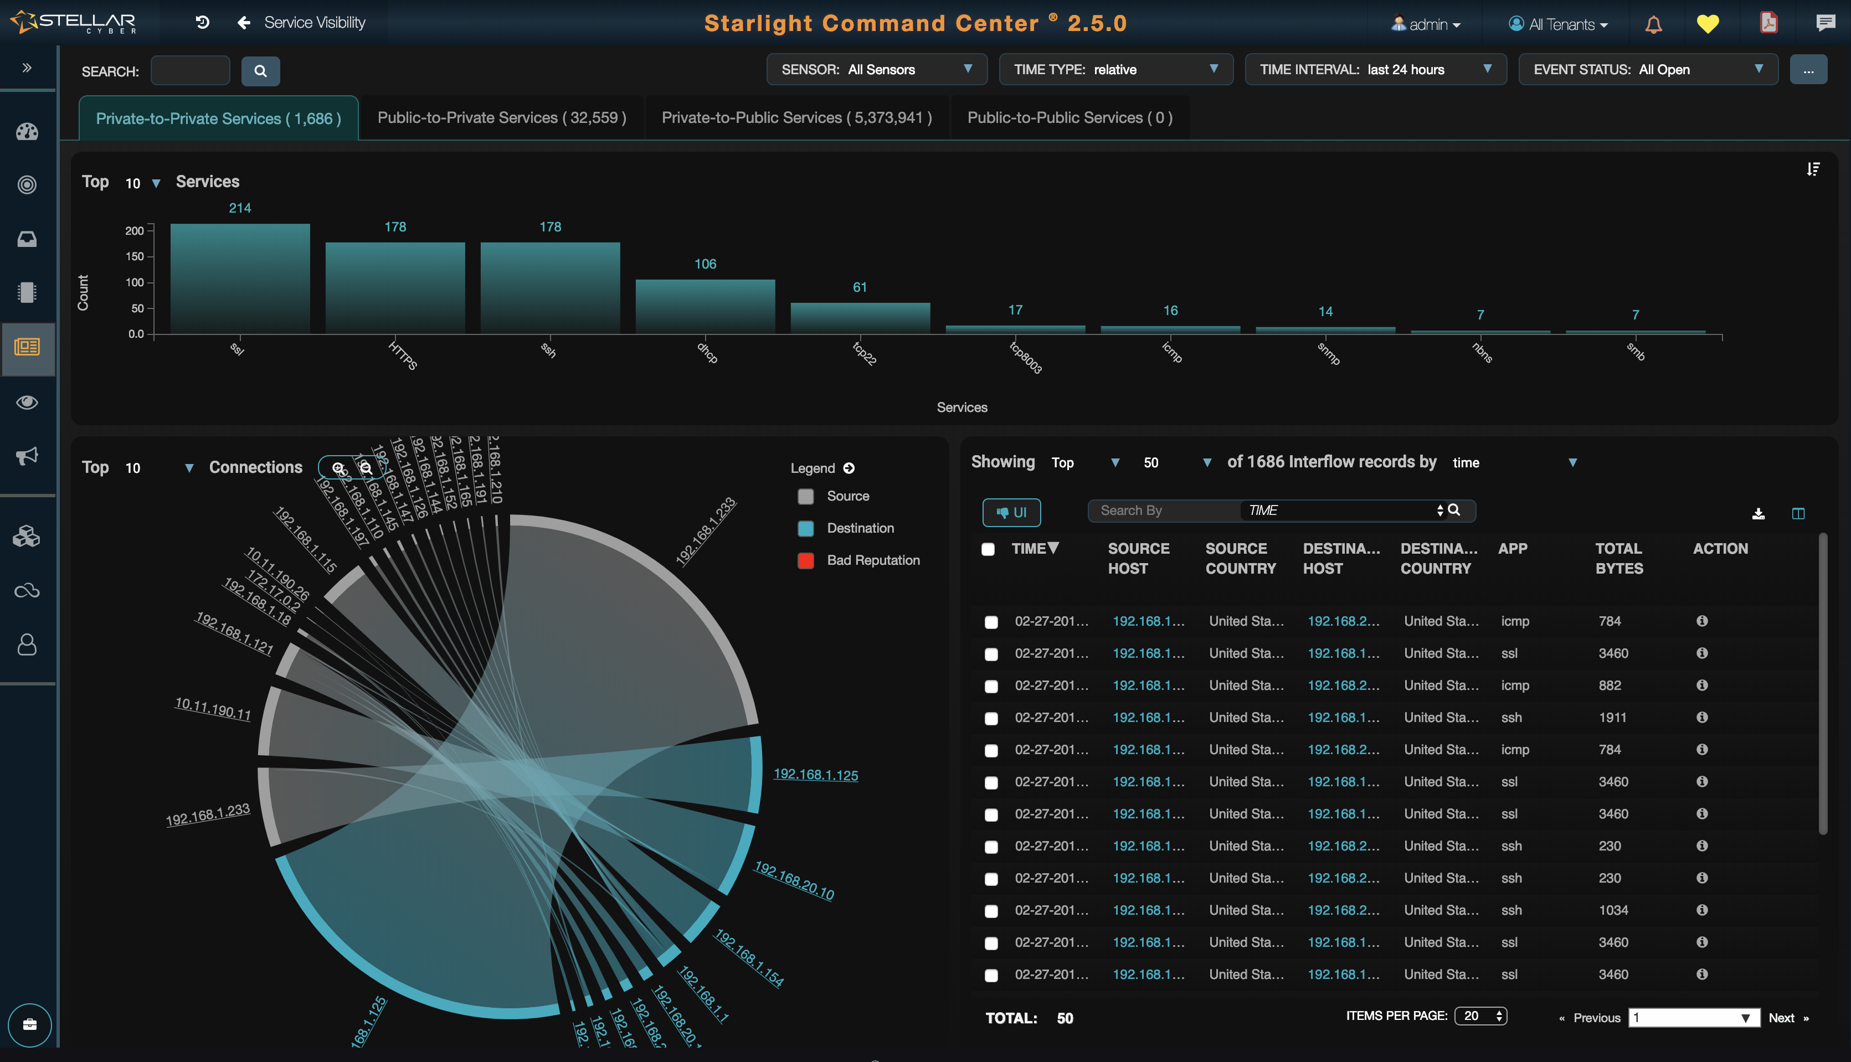Click the UI button above the table

click(1011, 512)
